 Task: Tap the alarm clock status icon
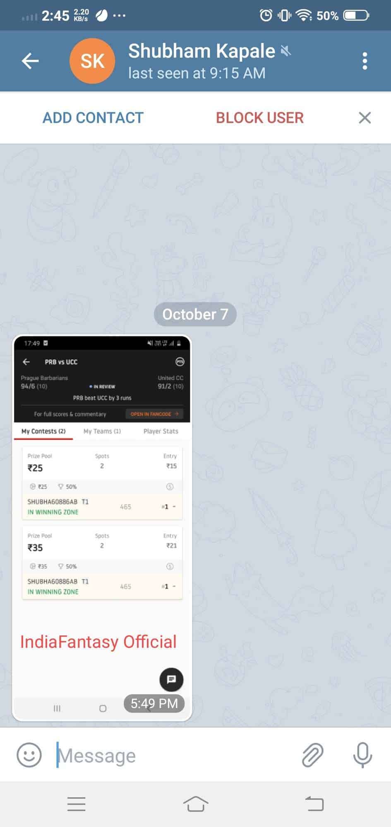[266, 16]
